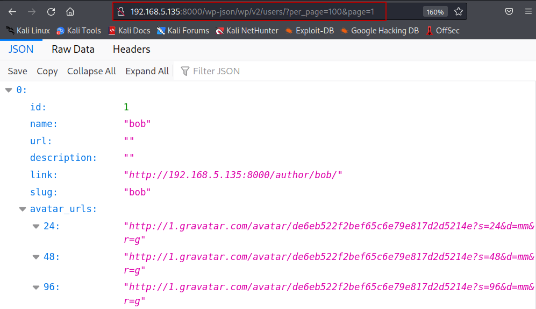This screenshot has height=309, width=536.
Task: Click the forward navigation arrow
Action: [x=32, y=12]
